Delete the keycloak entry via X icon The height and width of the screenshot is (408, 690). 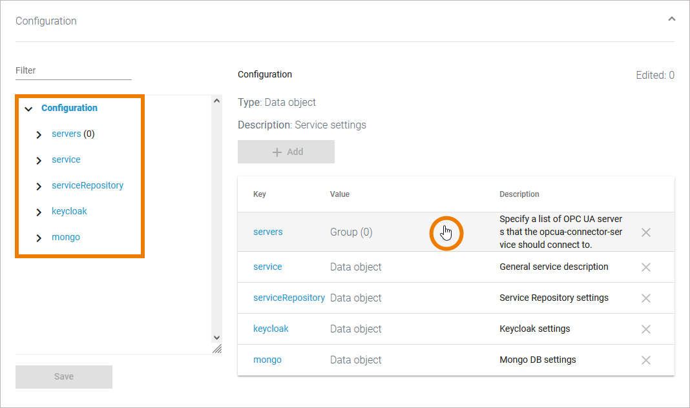click(x=645, y=329)
